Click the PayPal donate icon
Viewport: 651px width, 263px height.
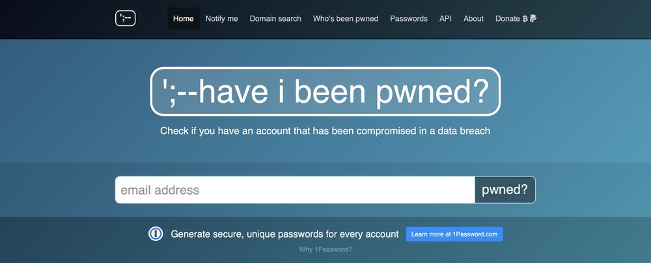pyautogui.click(x=533, y=19)
